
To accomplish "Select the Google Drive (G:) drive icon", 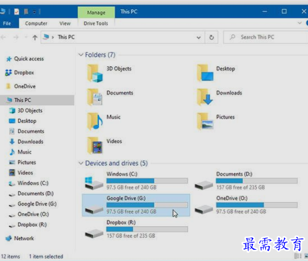I will pyautogui.click(x=94, y=209).
